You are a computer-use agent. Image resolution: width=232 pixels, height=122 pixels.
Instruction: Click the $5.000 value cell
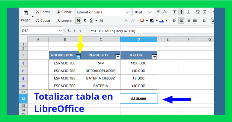[x=139, y=78]
